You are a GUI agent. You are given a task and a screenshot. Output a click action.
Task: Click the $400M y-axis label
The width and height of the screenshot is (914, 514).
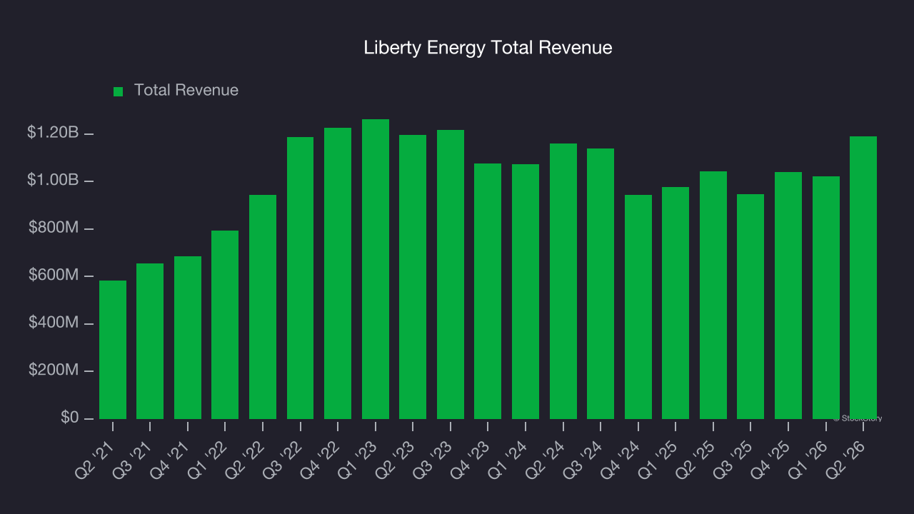[54, 323]
